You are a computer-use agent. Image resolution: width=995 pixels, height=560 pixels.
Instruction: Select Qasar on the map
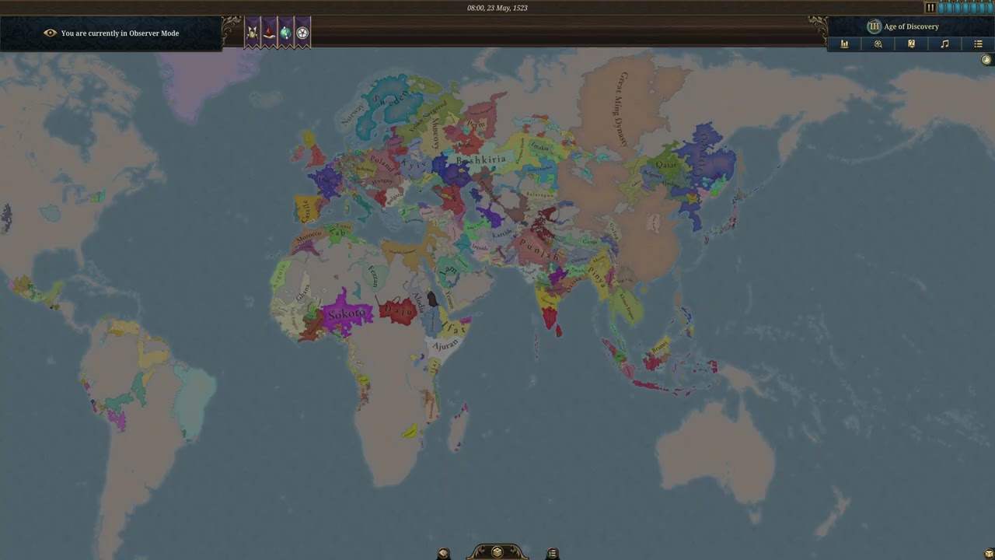tap(666, 165)
